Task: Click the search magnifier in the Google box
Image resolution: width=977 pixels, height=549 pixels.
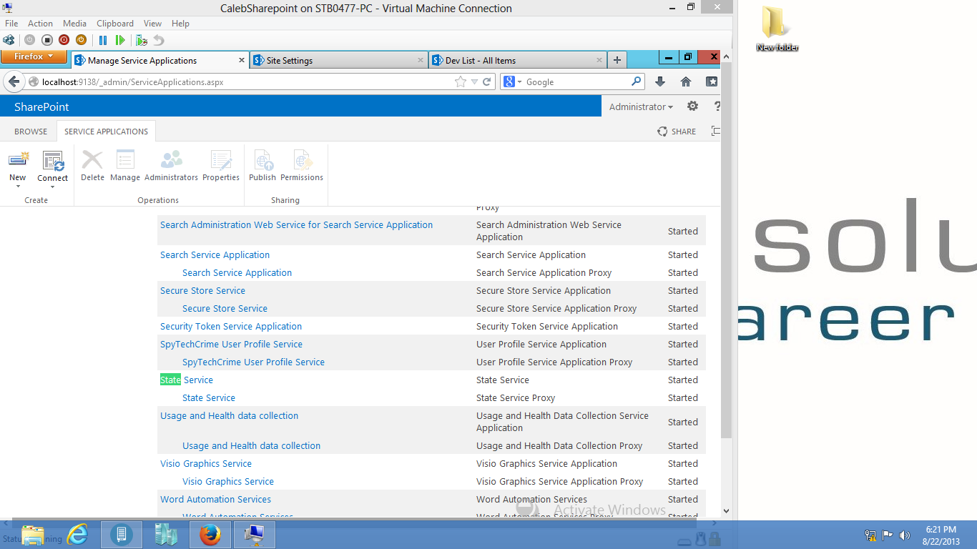Action: 636,81
